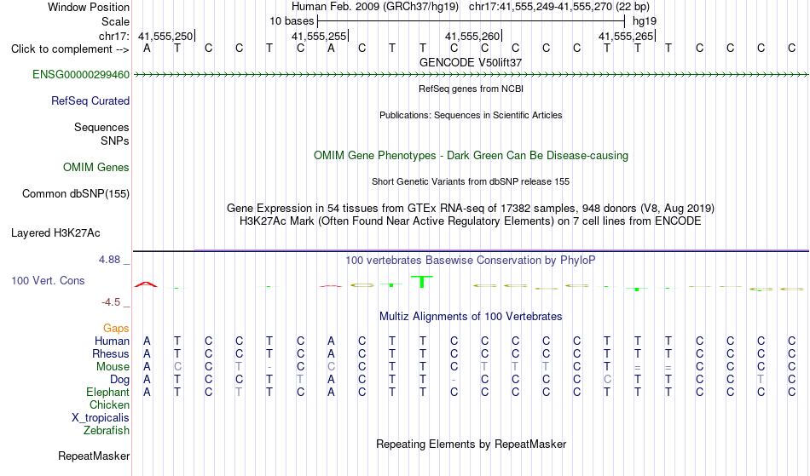Click 'Publications: Sequences in Scientific Articles' title

[x=471, y=115]
